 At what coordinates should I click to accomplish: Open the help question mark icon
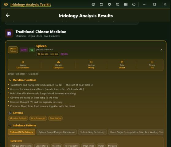click(118, 4)
